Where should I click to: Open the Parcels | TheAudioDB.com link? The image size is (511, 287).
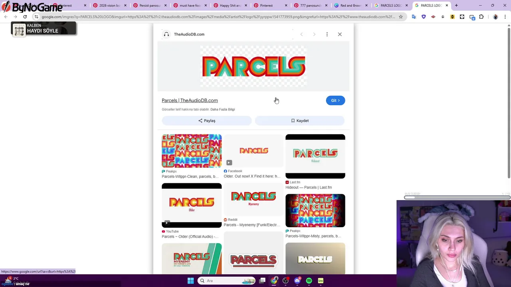pos(190,100)
